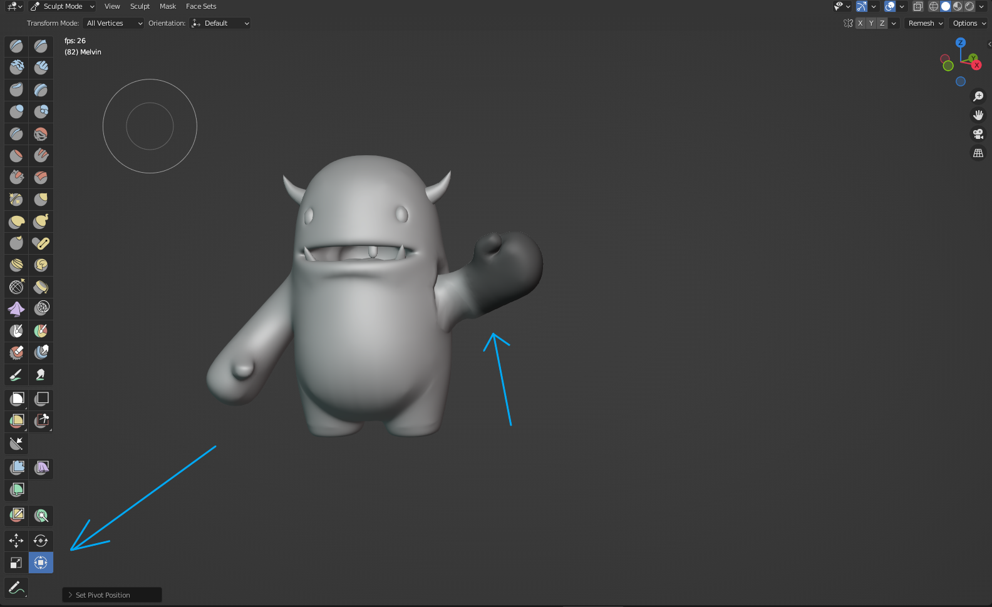This screenshot has width=992, height=607.
Task: Open the Face Sets menu
Action: (201, 6)
